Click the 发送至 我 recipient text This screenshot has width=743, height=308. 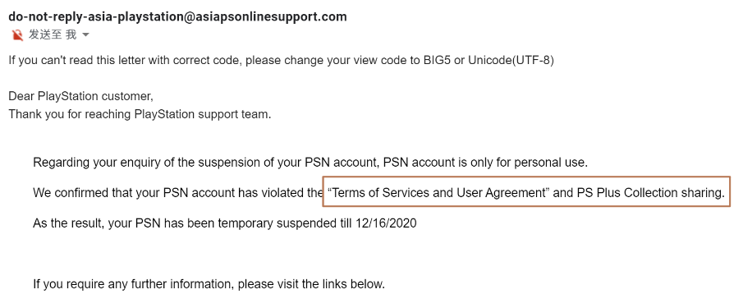tap(52, 34)
